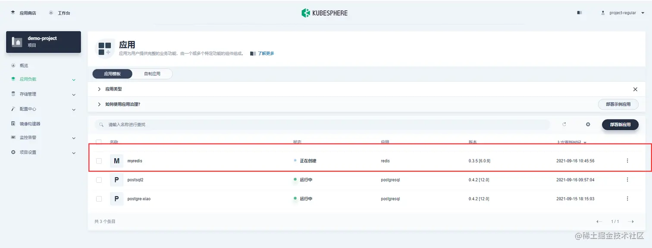This screenshot has height=248, width=652.
Task: Expand the 配置中心 chevron
Action: tap(74, 110)
